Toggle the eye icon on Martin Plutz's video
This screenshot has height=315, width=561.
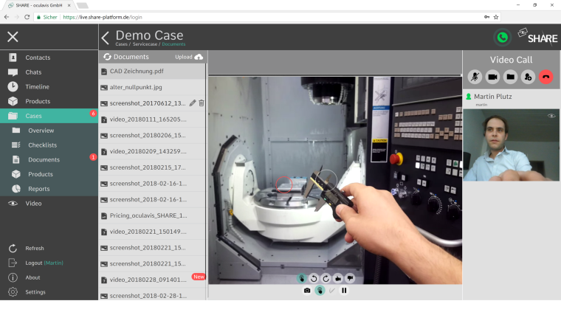click(551, 116)
